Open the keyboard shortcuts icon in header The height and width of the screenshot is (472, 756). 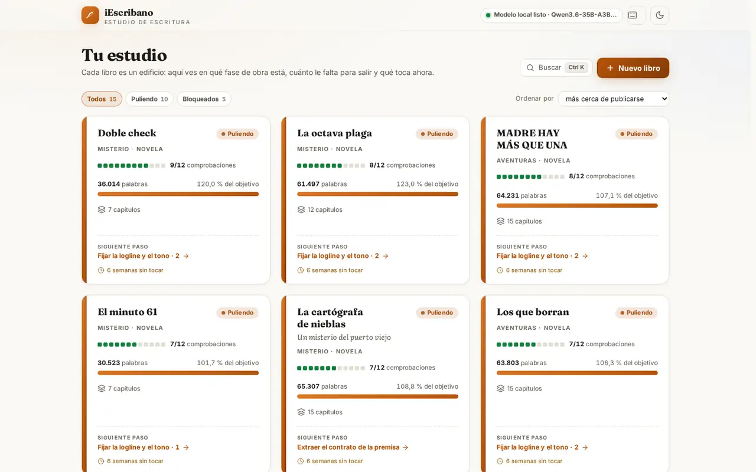click(x=633, y=15)
